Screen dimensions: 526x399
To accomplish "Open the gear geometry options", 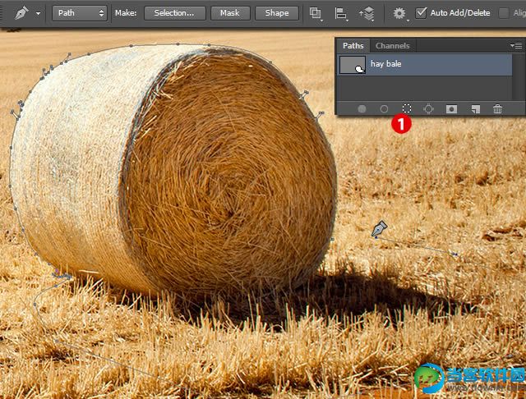I will point(399,13).
